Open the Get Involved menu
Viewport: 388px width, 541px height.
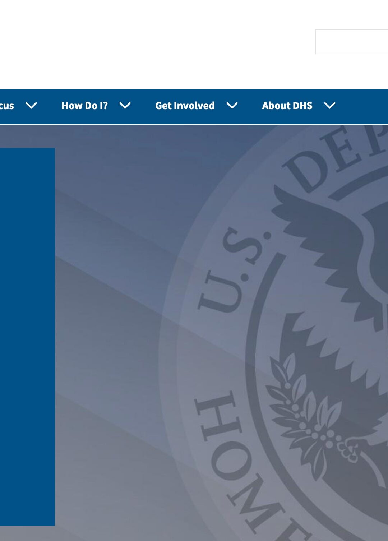coord(185,106)
